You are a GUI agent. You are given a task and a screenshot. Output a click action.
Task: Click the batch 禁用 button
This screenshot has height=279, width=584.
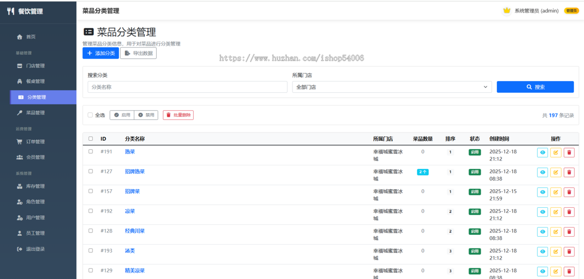(146, 115)
